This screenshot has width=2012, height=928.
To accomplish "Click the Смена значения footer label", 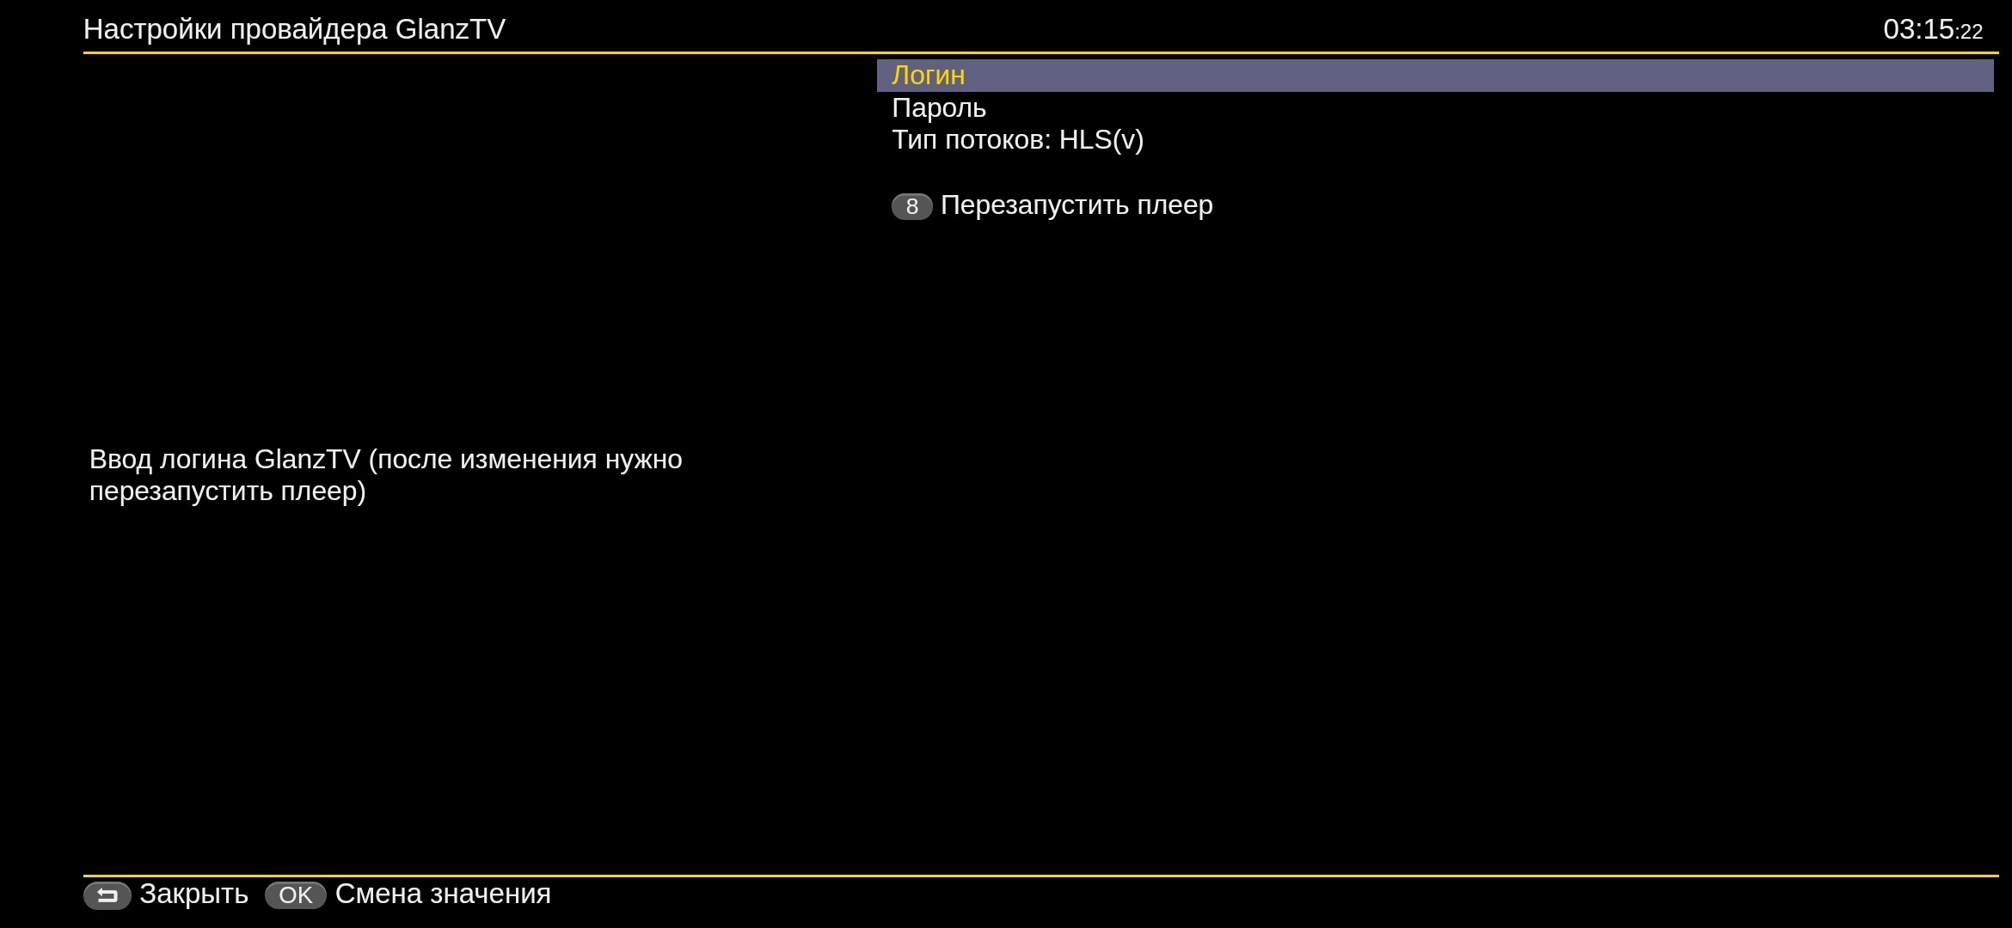I will click(x=443, y=894).
